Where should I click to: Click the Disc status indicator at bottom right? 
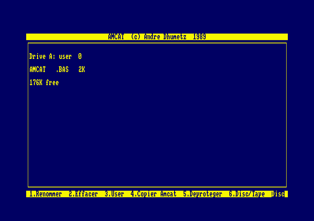278,194
